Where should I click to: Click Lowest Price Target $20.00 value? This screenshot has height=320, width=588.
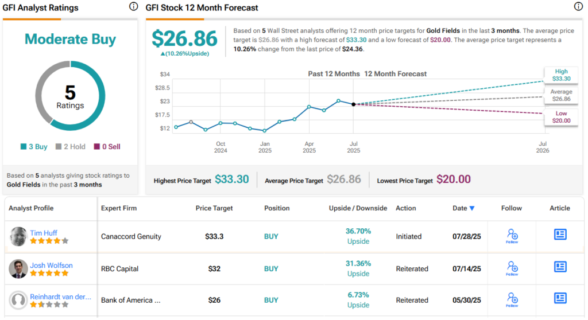[454, 179]
